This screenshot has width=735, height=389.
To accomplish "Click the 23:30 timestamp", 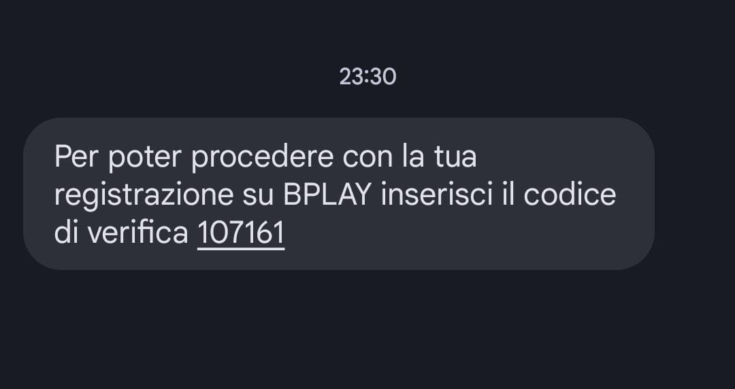I will click(367, 76).
